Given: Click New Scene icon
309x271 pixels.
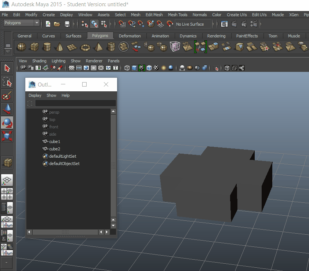Looking at the screenshot, I should pos(48,24).
